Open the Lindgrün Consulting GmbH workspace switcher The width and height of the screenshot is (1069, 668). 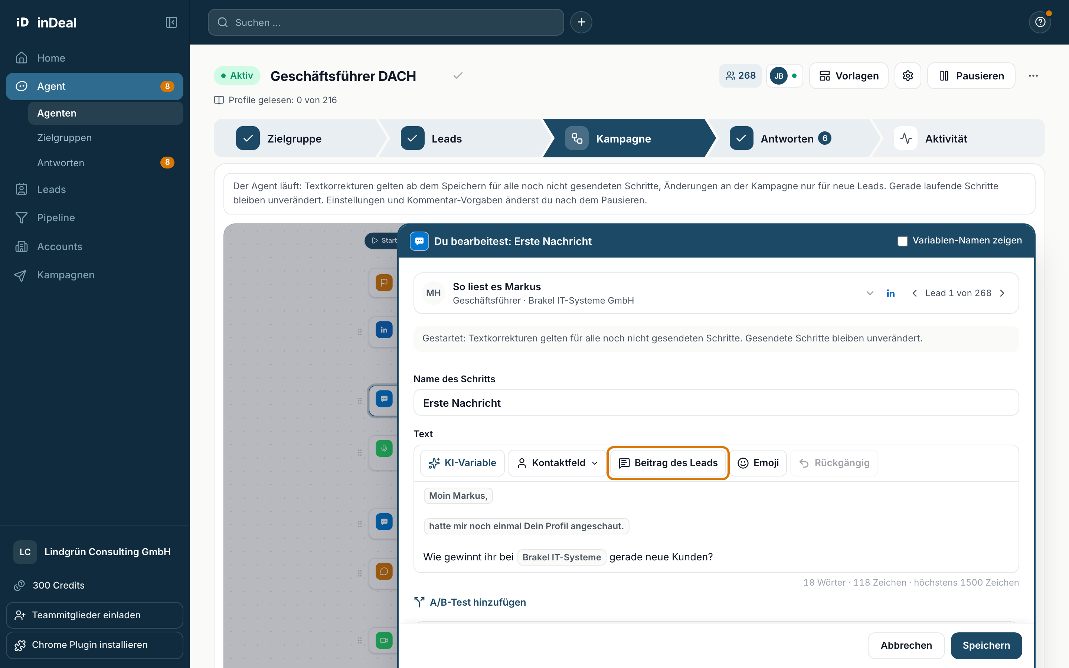(95, 552)
